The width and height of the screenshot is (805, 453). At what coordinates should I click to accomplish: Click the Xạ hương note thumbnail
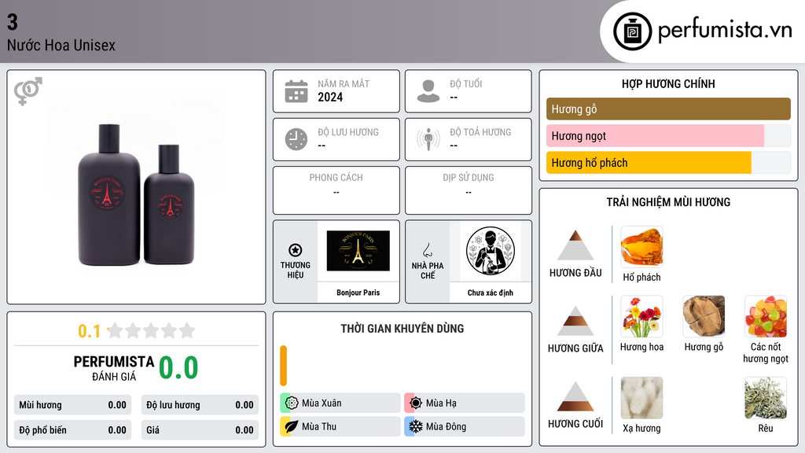coord(641,398)
